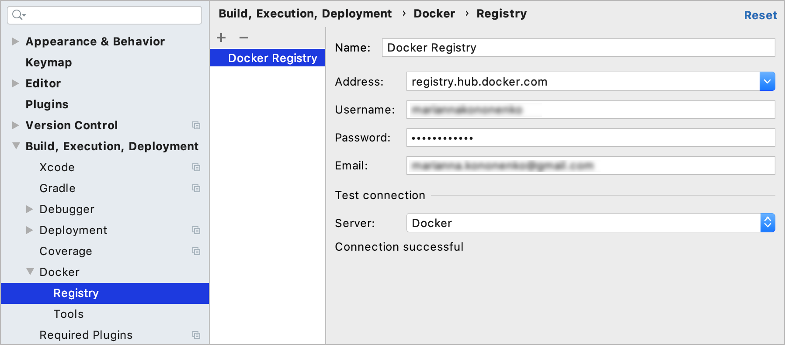Add a new Docker registry with plus icon
Image resolution: width=785 pixels, height=345 pixels.
coord(221,38)
